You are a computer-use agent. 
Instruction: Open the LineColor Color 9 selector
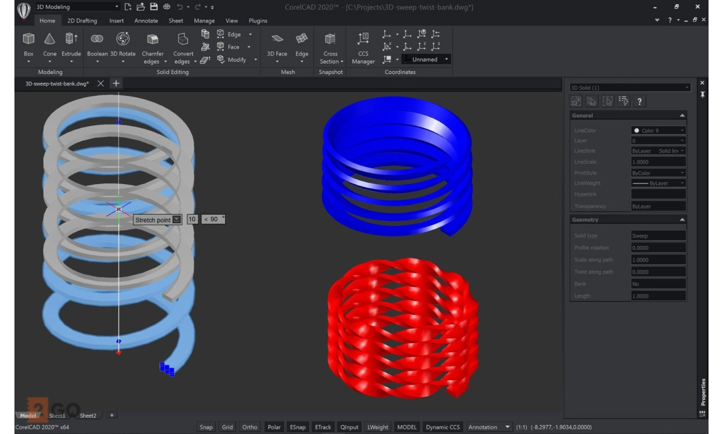point(658,131)
